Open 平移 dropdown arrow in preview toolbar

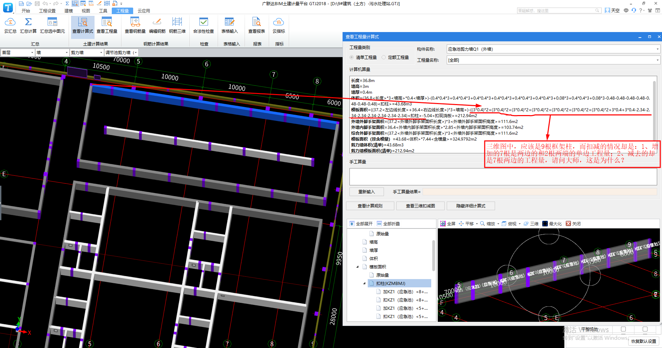[x=477, y=224]
